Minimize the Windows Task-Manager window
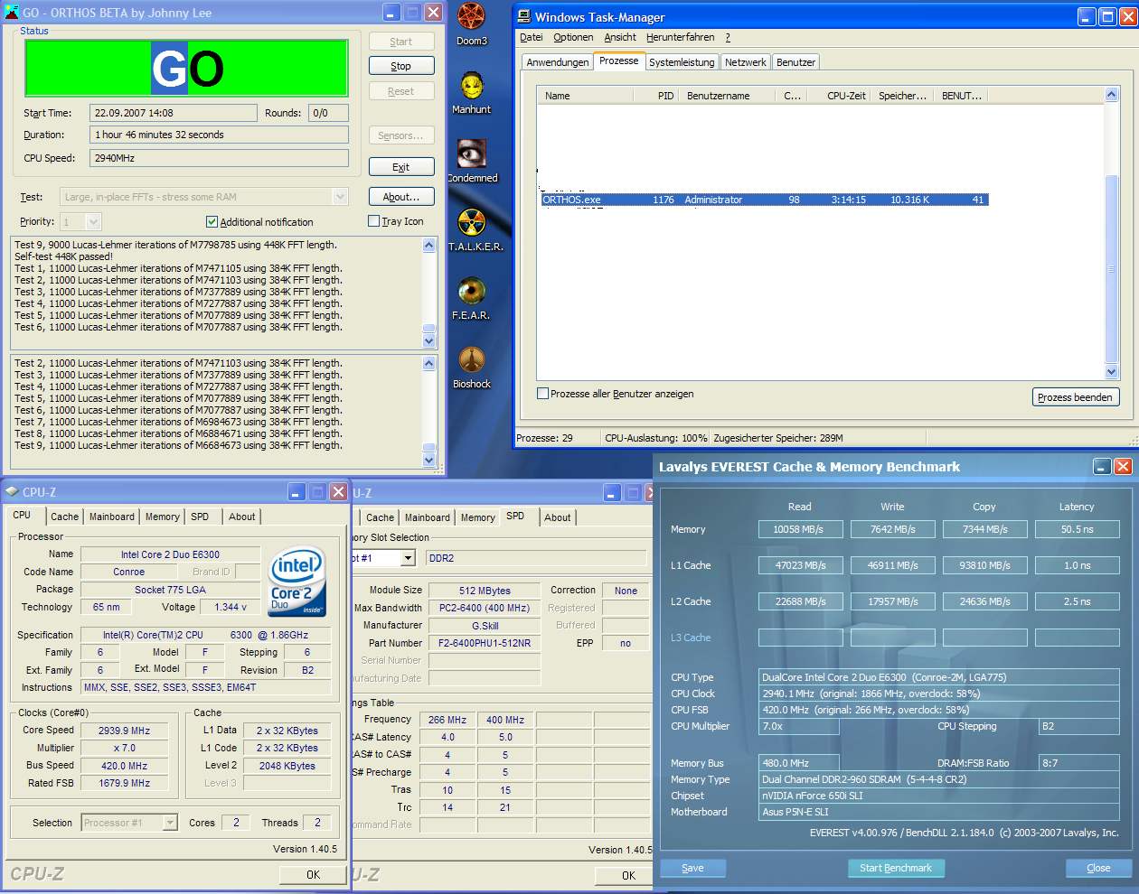The width and height of the screenshot is (1139, 894). pos(1087,16)
